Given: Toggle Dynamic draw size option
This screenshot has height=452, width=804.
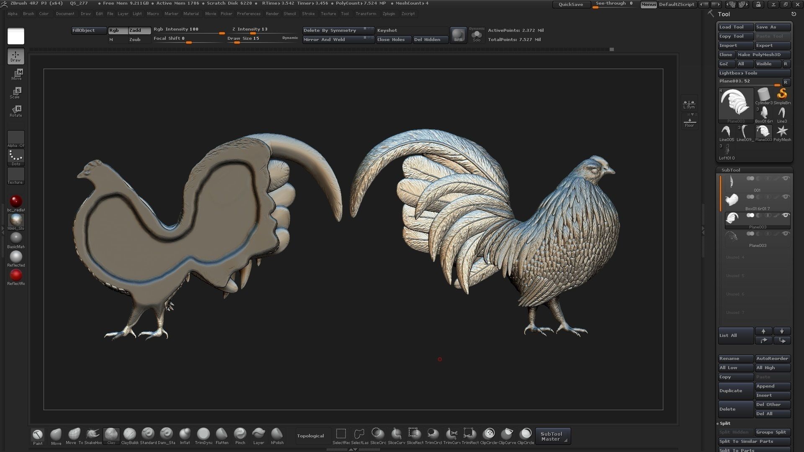Looking at the screenshot, I should (290, 38).
